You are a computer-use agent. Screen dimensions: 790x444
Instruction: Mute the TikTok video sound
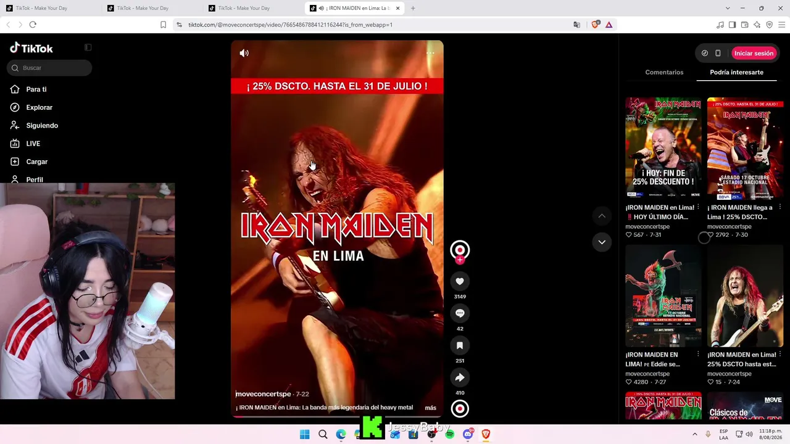(x=244, y=53)
